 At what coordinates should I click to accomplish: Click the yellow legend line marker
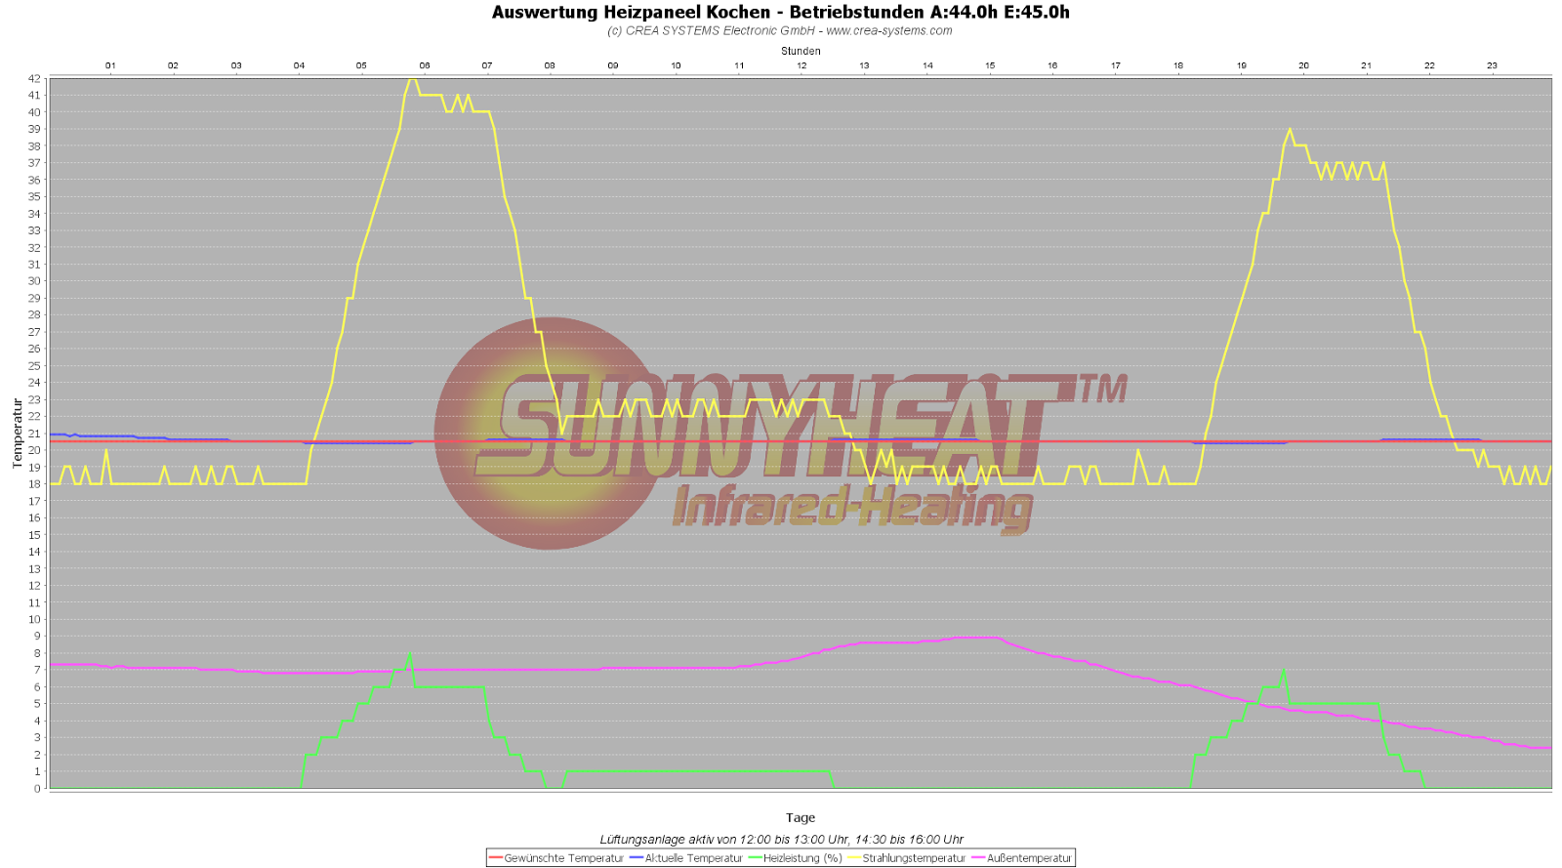(854, 858)
